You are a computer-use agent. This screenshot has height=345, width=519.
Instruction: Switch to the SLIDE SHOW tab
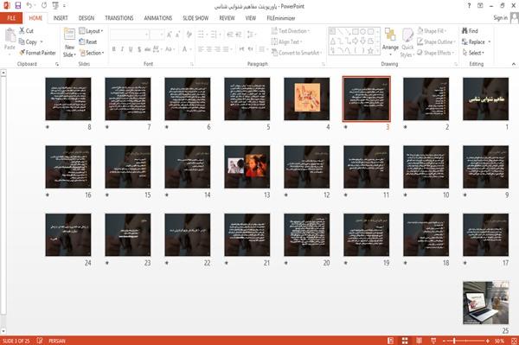point(195,18)
